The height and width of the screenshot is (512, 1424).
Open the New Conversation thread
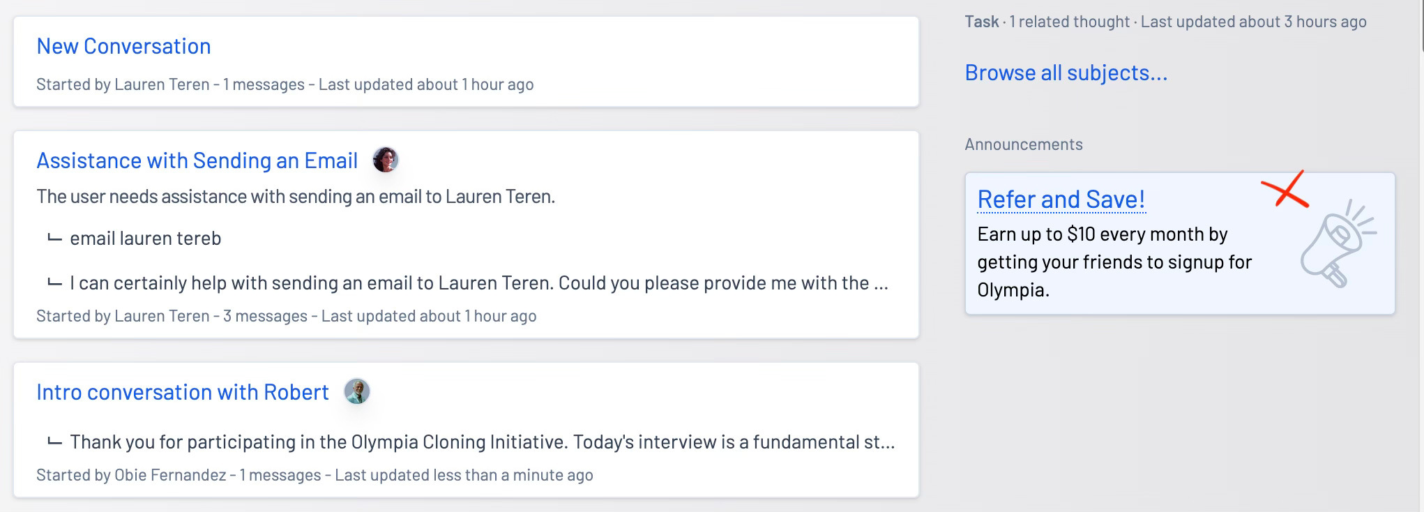point(123,46)
